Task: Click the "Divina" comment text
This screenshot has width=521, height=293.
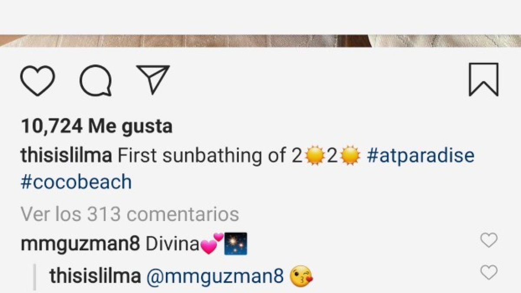Action: [172, 244]
